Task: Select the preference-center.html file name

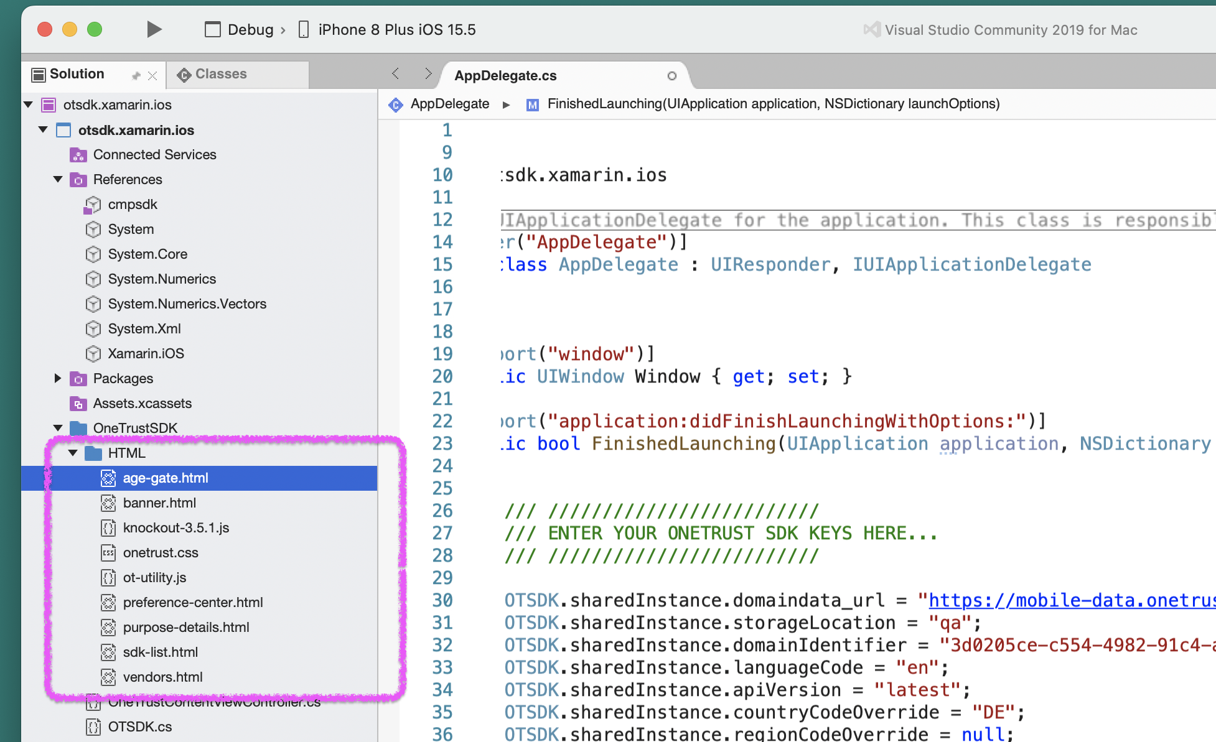Action: (193, 603)
